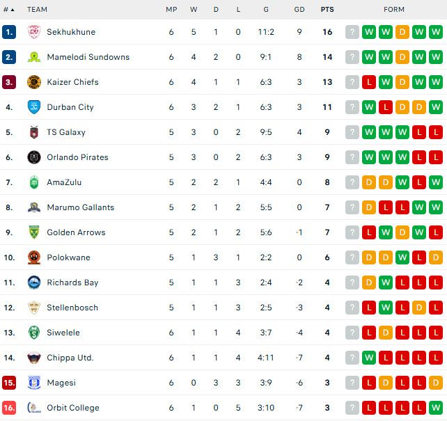Sort table by the rank # column
The width and height of the screenshot is (447, 421).
coord(8,10)
